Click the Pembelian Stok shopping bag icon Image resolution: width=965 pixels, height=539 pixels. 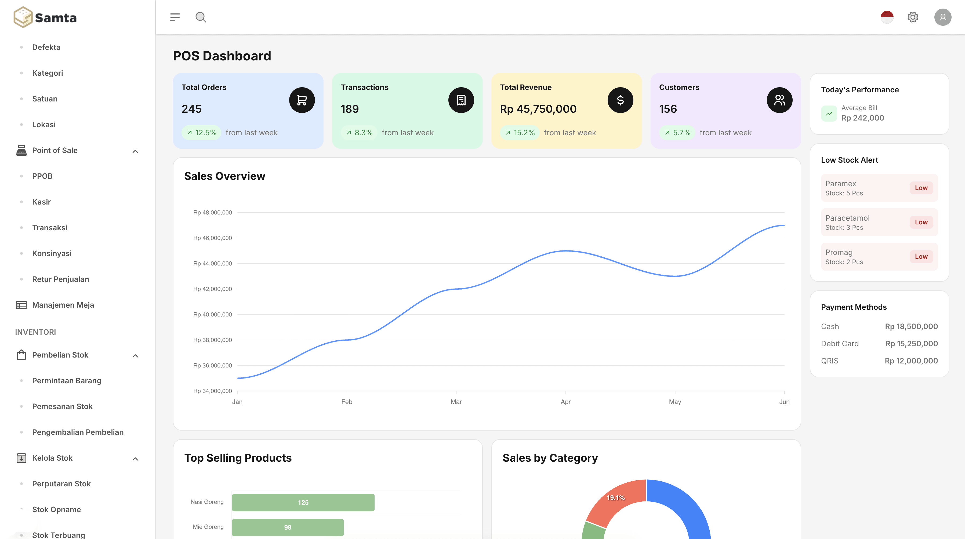click(x=21, y=355)
